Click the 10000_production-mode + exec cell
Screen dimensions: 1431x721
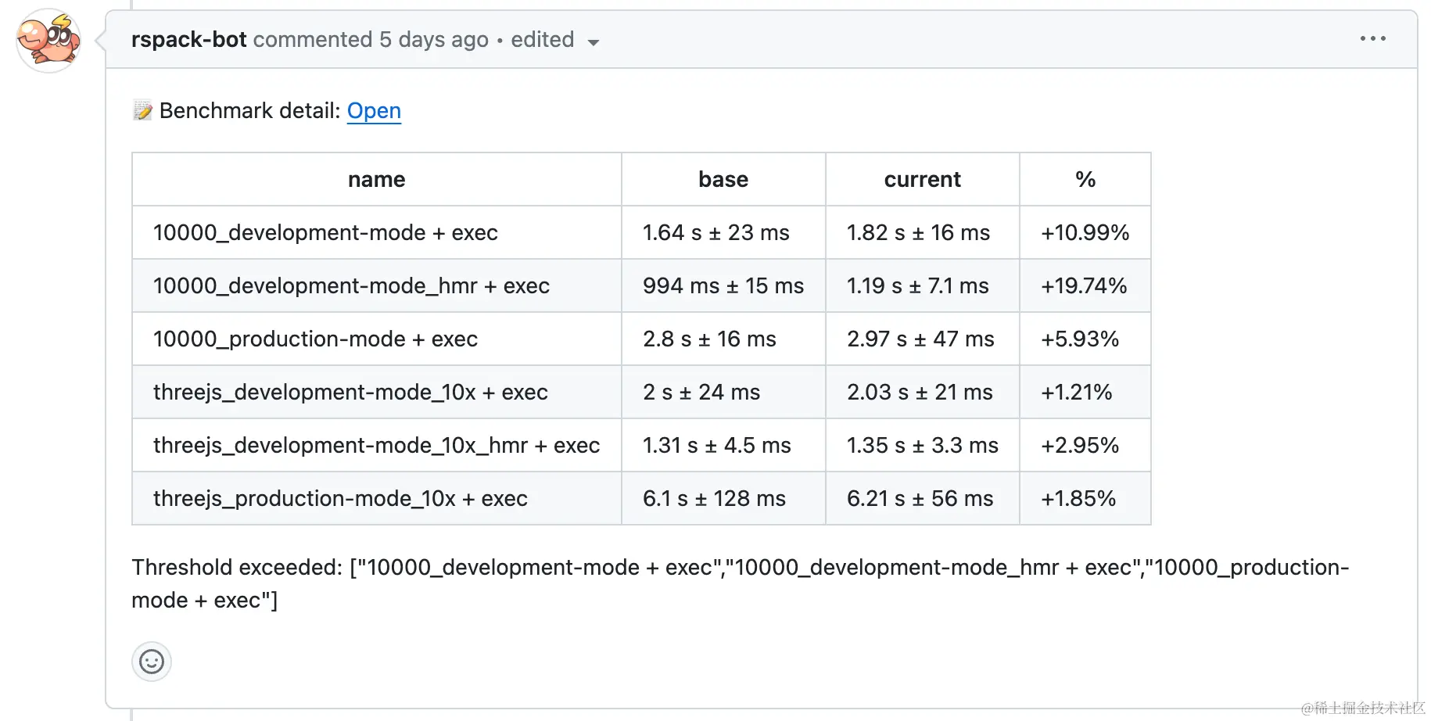point(377,339)
